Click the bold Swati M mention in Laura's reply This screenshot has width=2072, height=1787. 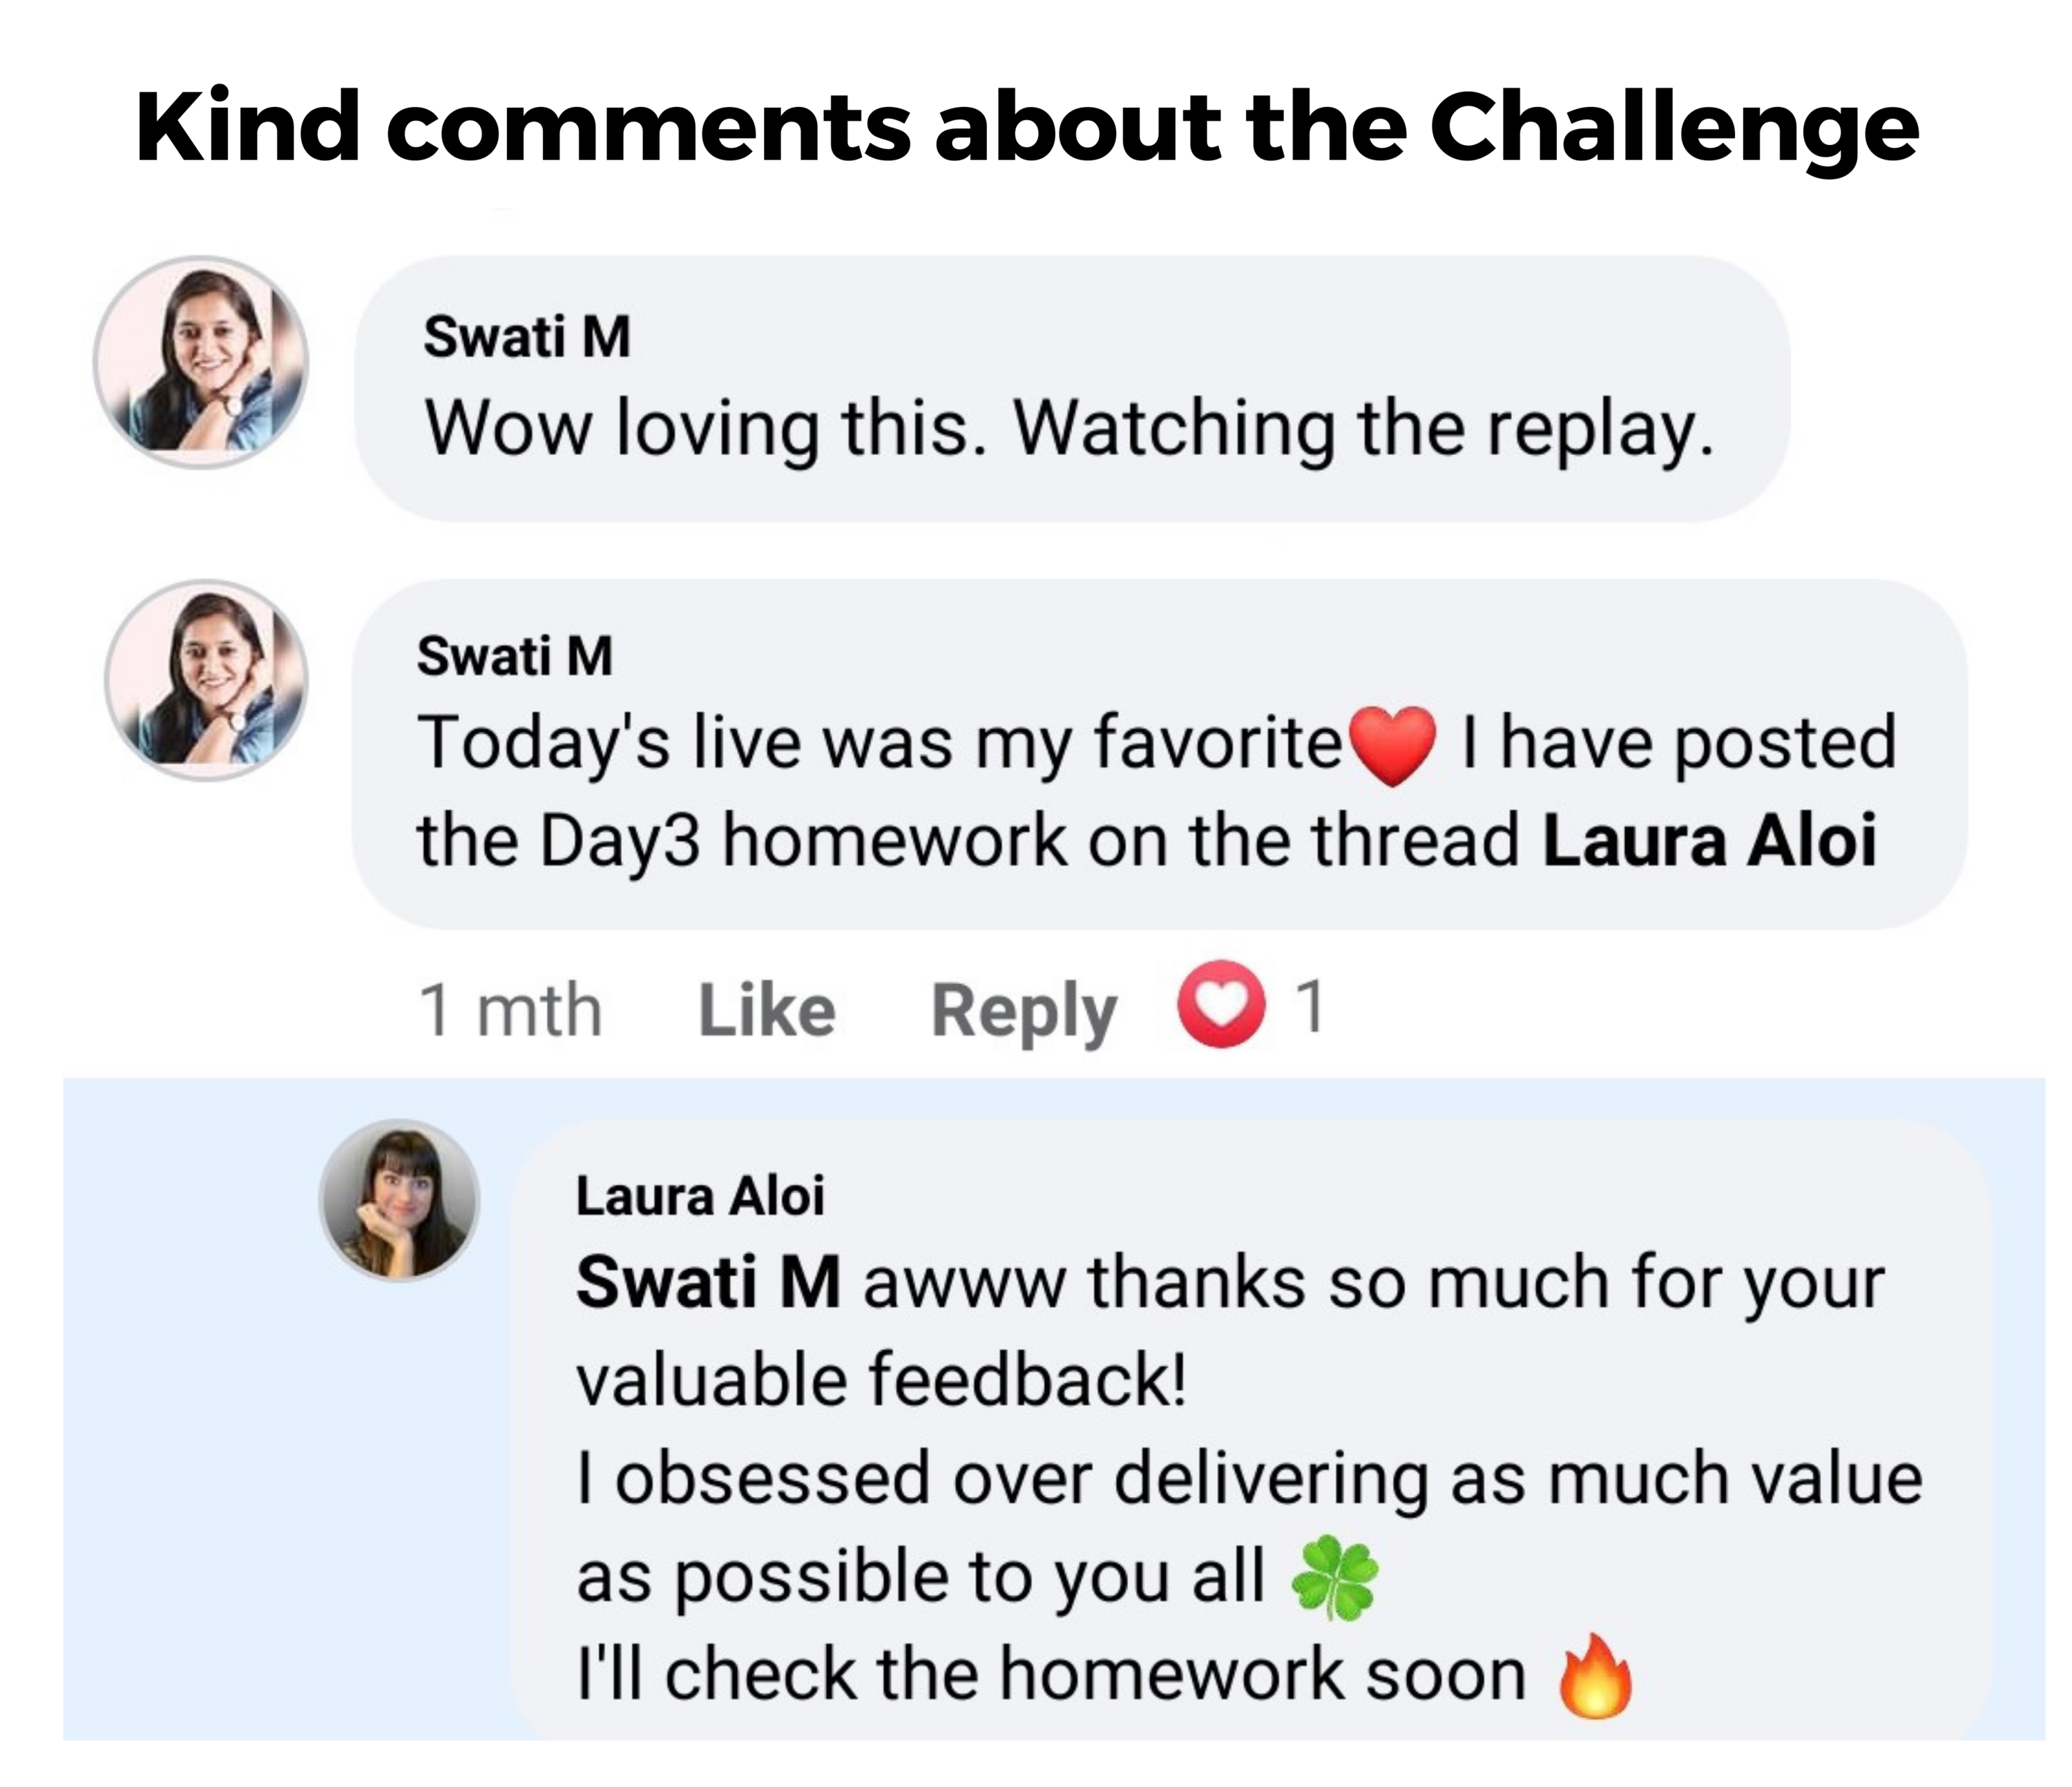tap(708, 1282)
